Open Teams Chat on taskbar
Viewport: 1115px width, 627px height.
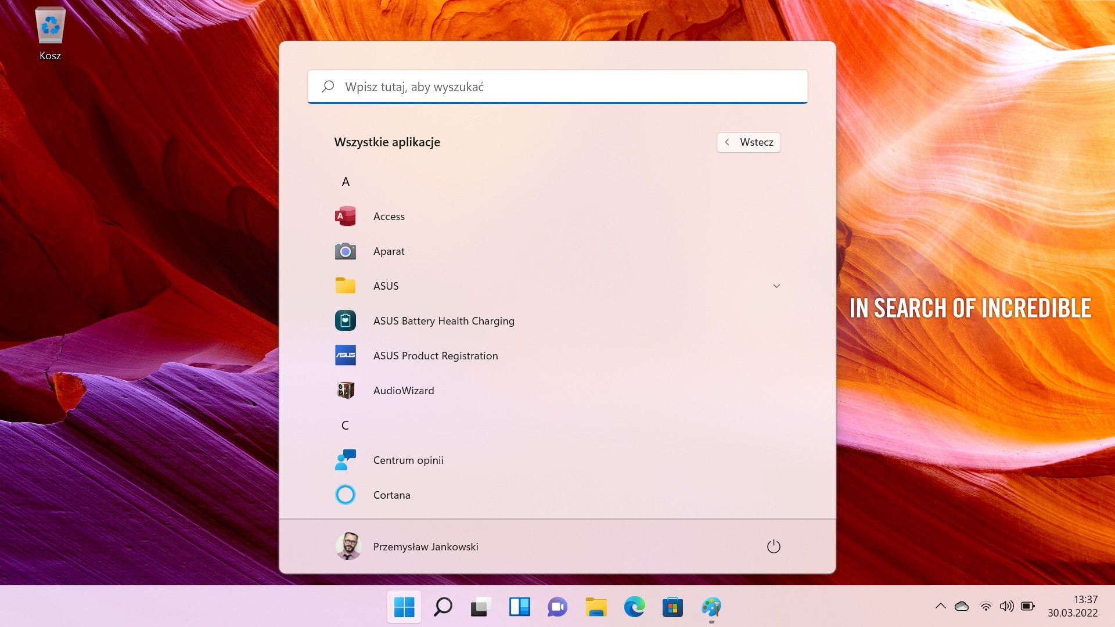557,607
